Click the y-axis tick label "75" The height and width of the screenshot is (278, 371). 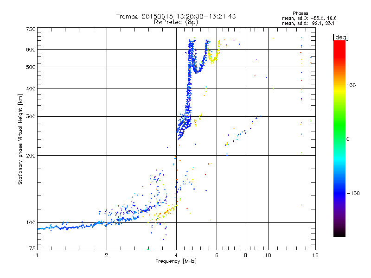tap(32, 248)
